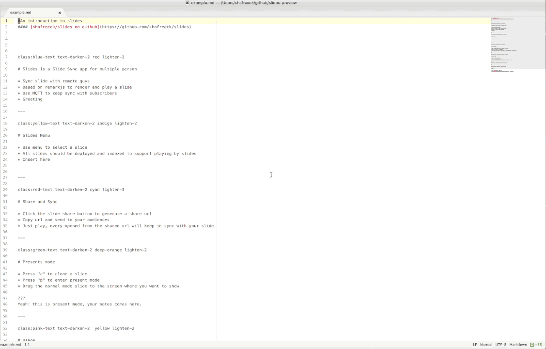Viewport: 546px width, 349px height.
Task: Click line 'Yeah! this is present mode'
Action: click(80, 304)
